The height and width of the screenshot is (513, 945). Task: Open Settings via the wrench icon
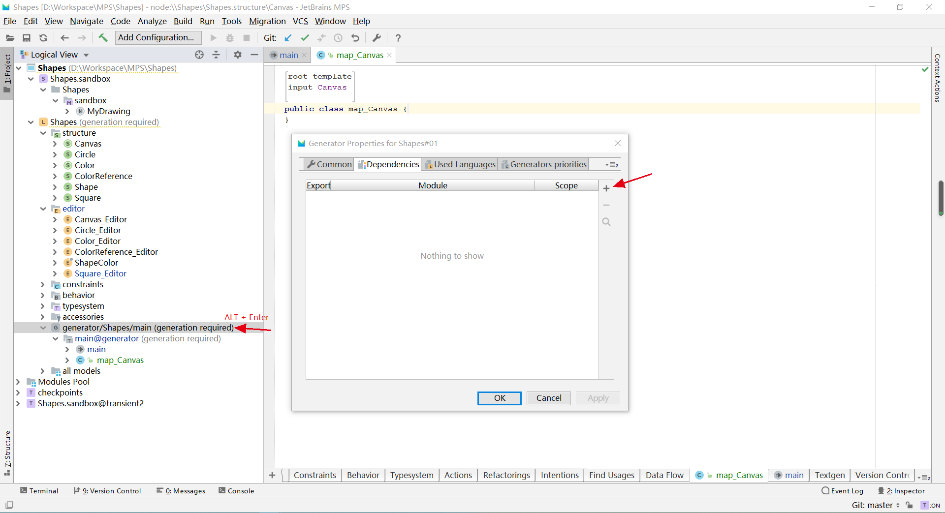click(377, 38)
